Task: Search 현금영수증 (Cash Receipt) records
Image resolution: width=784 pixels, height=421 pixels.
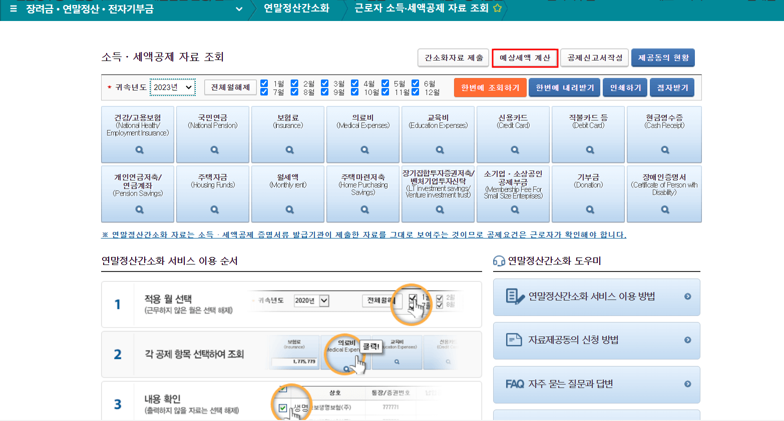Action: pos(664,149)
